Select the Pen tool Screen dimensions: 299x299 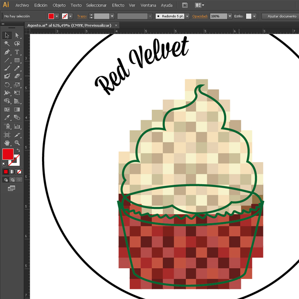click(7, 52)
